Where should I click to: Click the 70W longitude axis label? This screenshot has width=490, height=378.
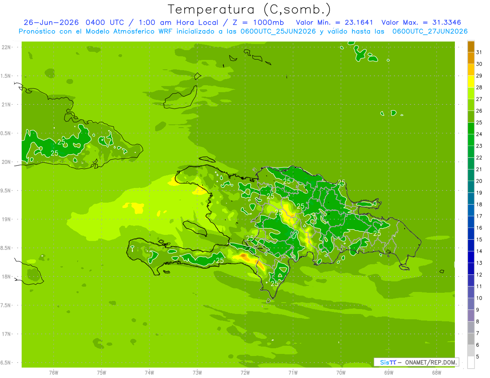[341, 372]
